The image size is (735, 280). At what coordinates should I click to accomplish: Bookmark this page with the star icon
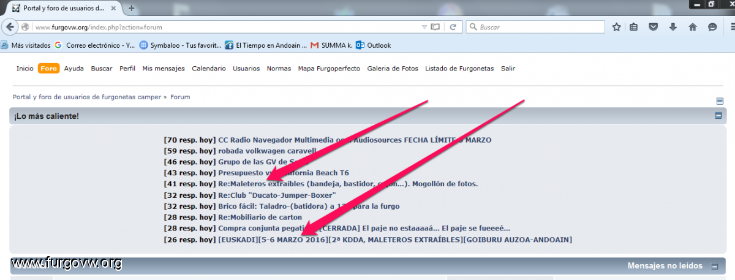coord(616,27)
